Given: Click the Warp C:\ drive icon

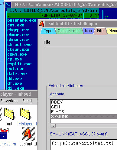Looking at the screenshot, I should coord(4,134).
